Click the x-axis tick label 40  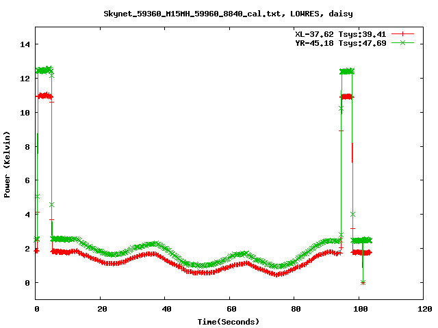coord(167,309)
